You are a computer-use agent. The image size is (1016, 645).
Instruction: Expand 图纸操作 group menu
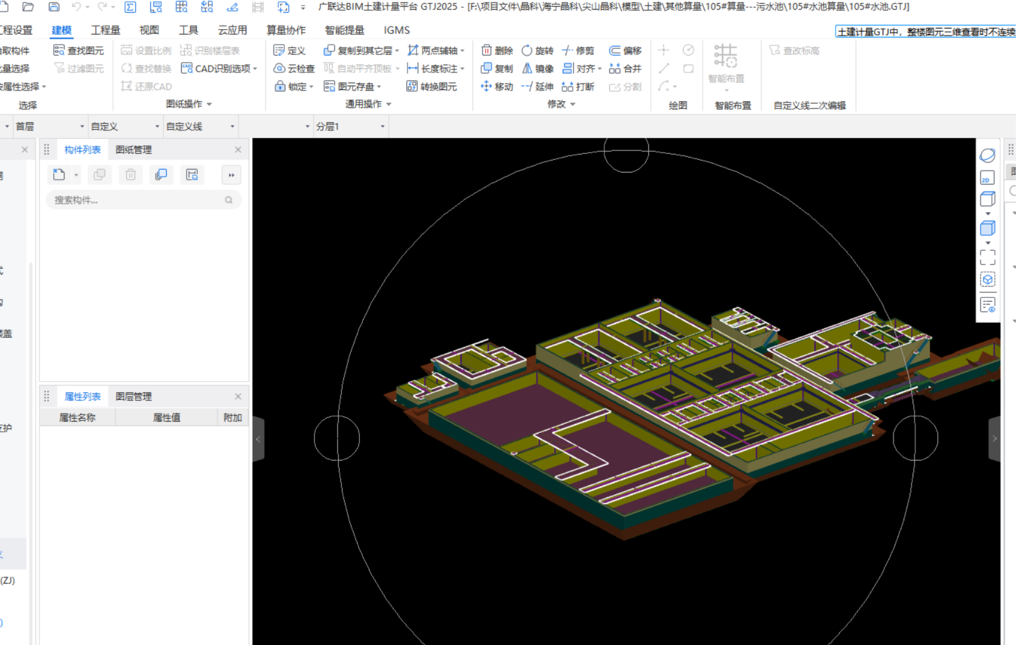189,104
